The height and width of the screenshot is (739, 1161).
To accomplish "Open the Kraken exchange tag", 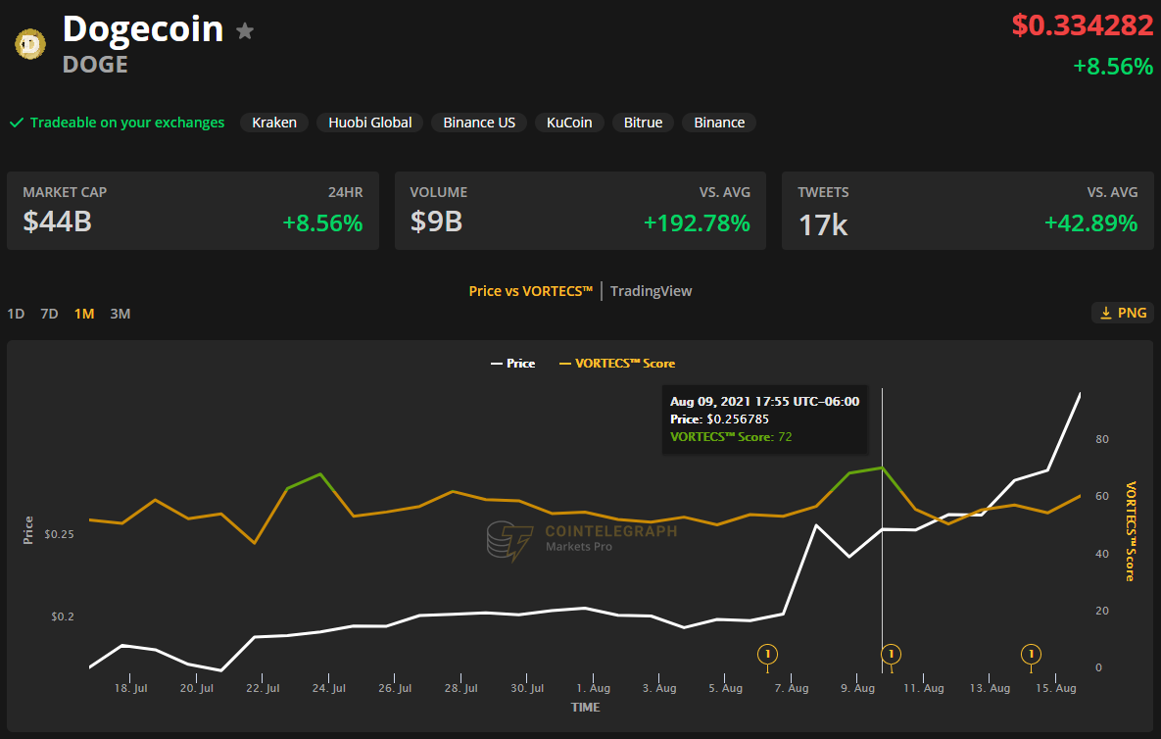I will coord(274,123).
